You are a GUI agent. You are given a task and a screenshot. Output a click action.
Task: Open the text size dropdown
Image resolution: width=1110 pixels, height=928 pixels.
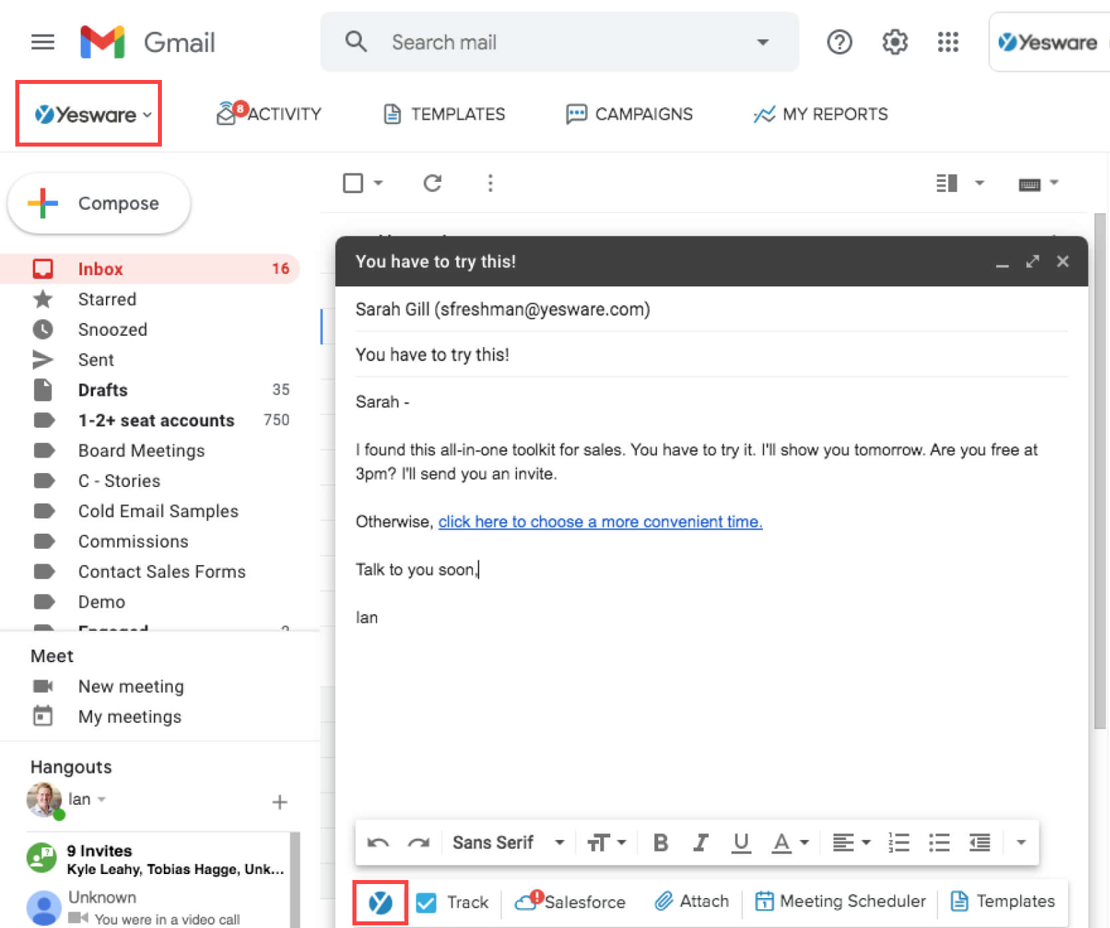[606, 843]
